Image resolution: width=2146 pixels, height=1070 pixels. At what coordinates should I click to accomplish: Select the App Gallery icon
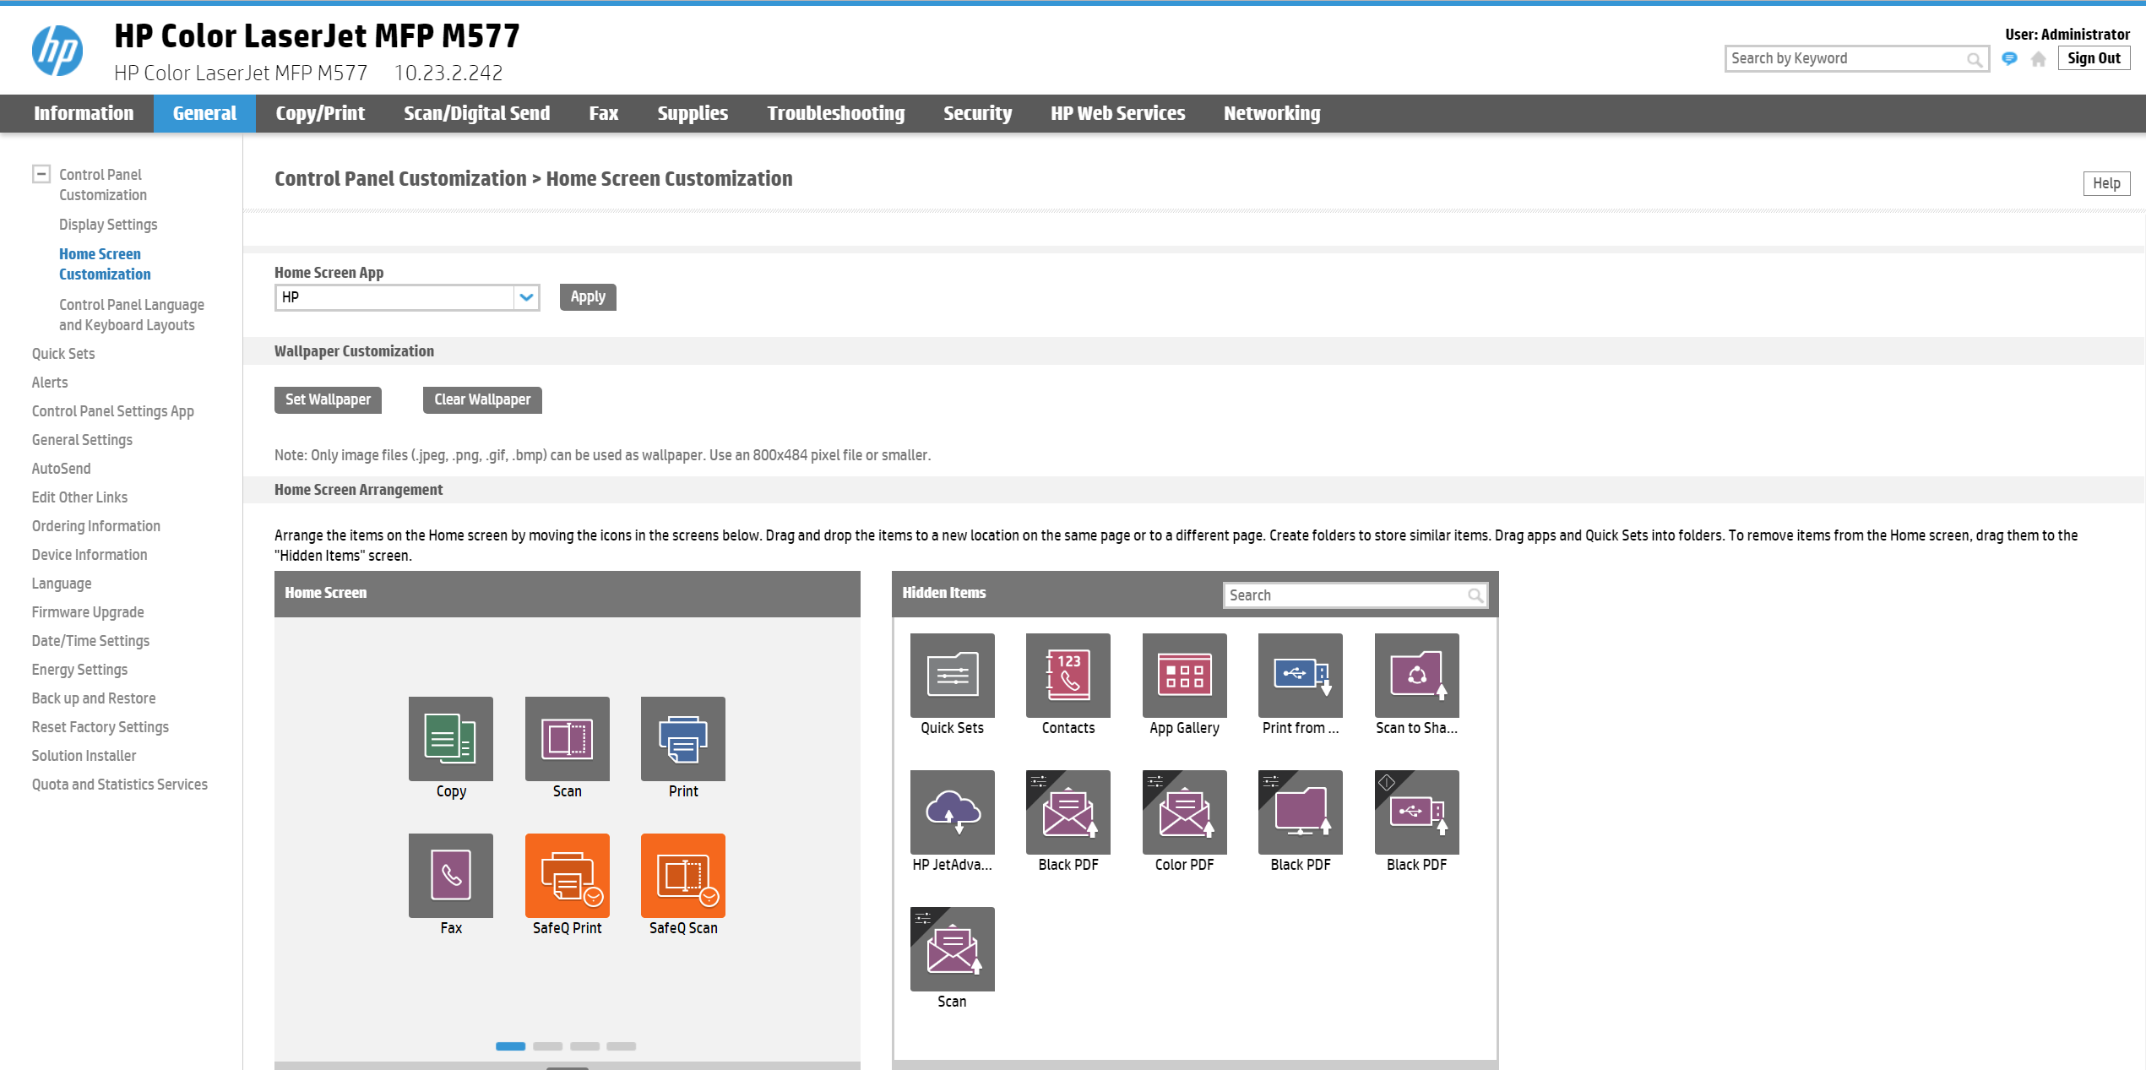(x=1183, y=675)
